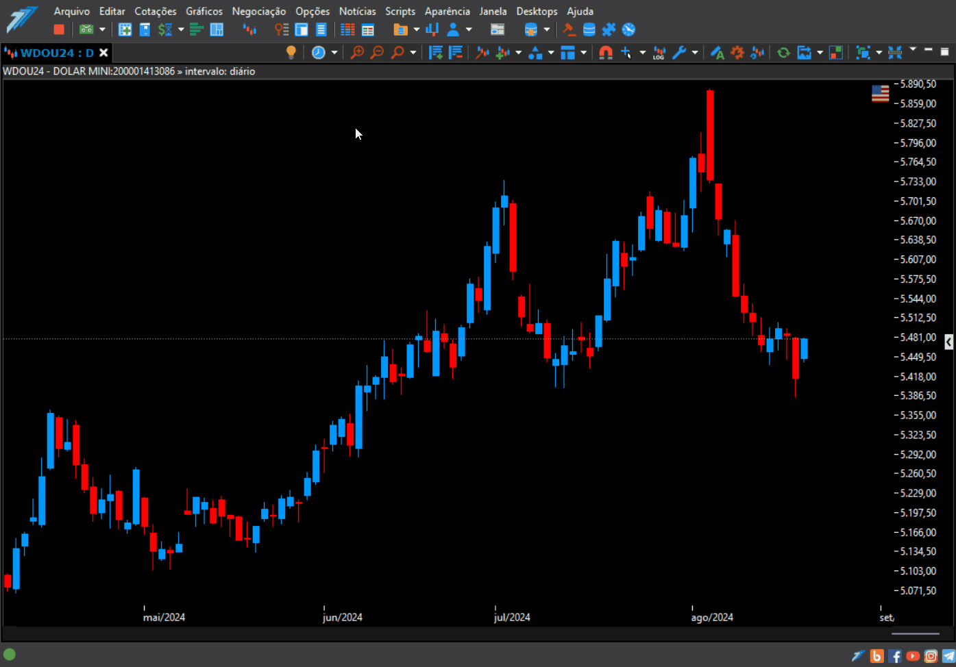Open dropdown arrow beside orange folder icon
The height and width of the screenshot is (667, 956).
pos(416,29)
